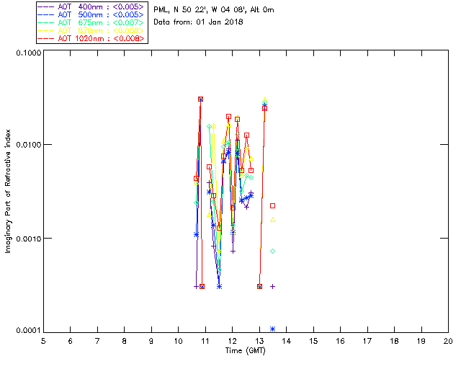Select the isolated red square marker at 13.5 hours

point(272,205)
